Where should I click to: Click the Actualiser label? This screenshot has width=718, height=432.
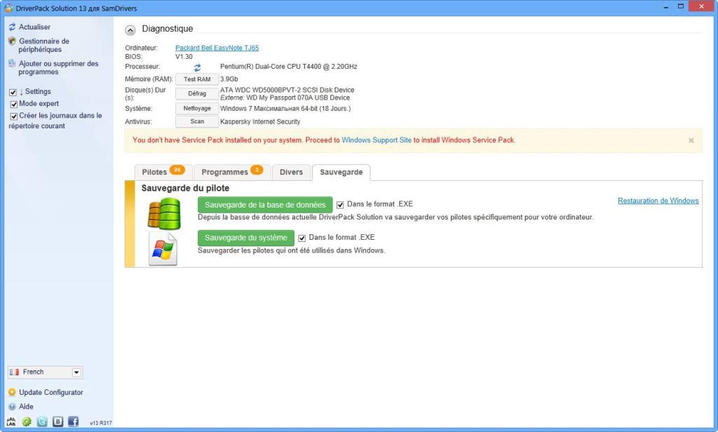tap(35, 27)
